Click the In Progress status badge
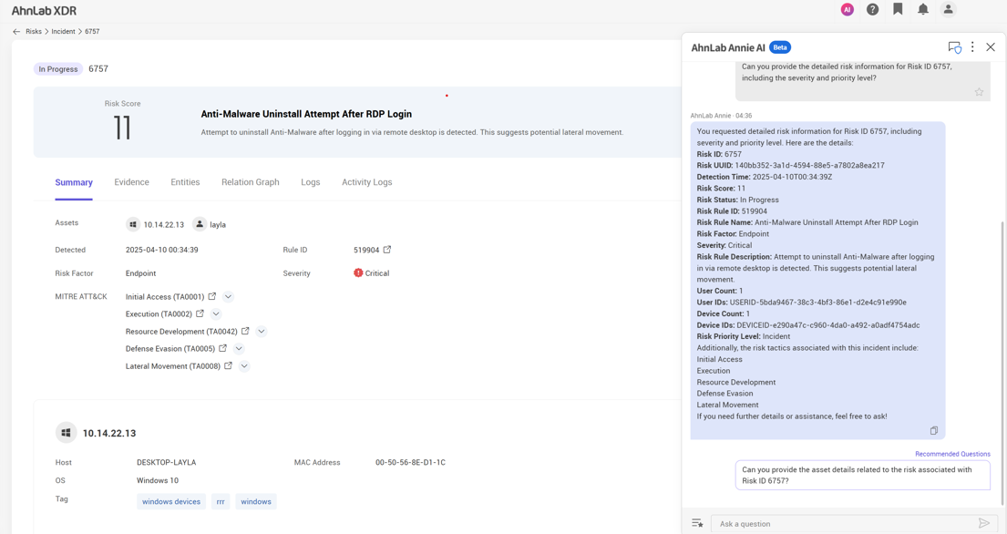 point(57,68)
